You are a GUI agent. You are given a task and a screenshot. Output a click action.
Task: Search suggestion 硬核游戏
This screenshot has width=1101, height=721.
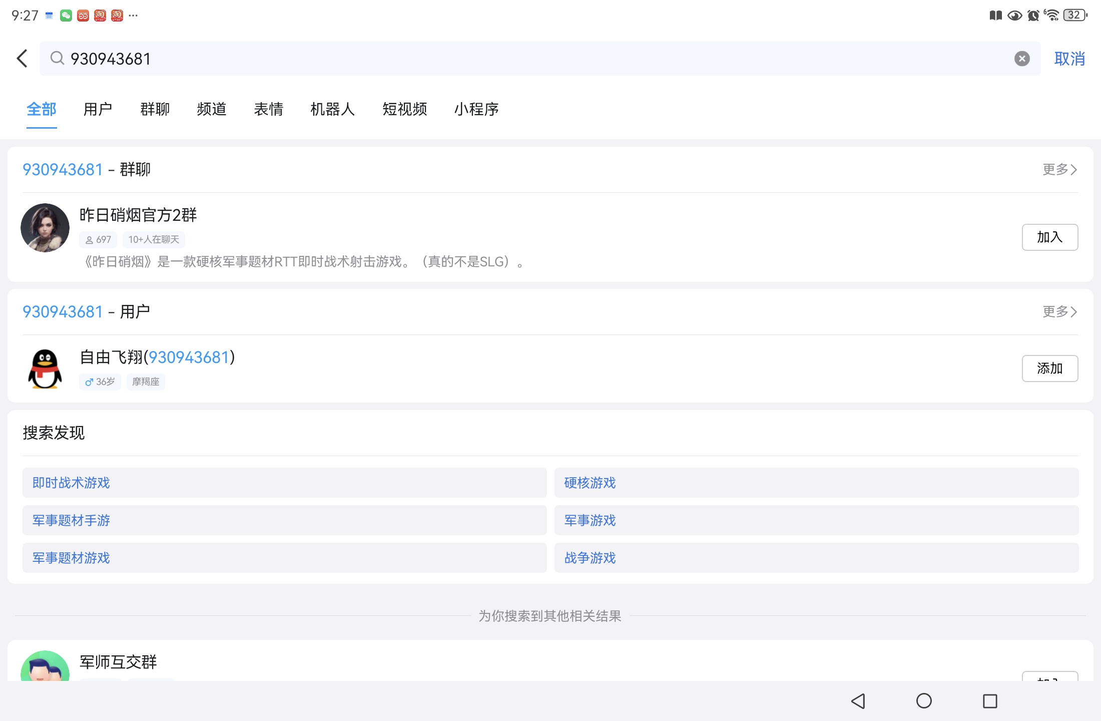[816, 483]
